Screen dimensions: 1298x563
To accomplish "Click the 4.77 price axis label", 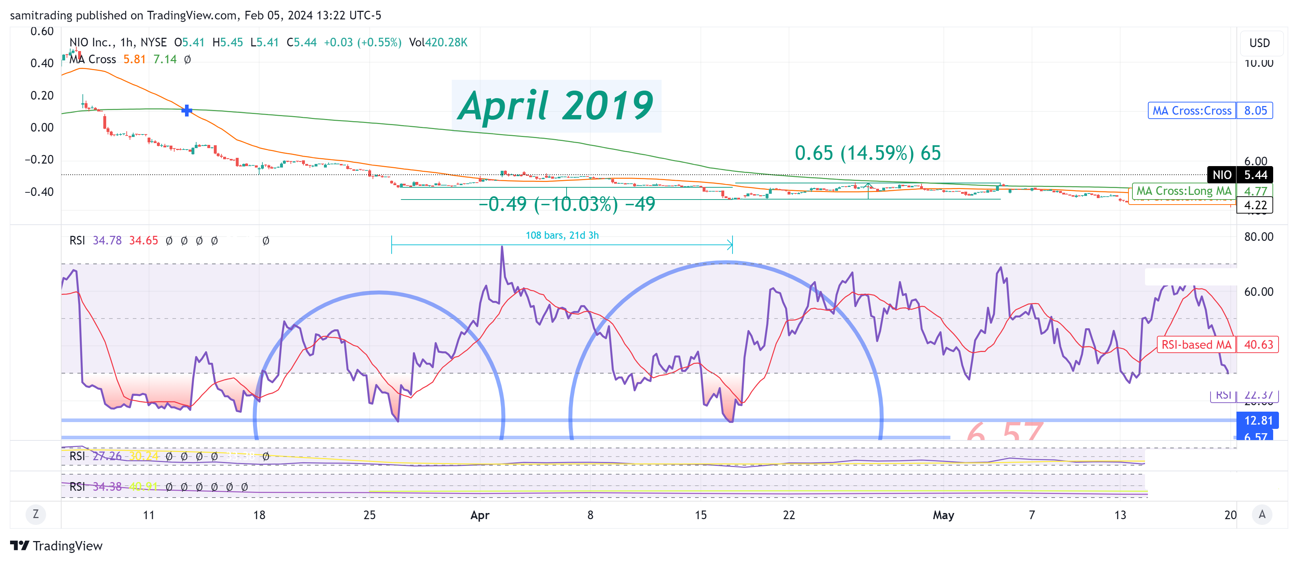I will pos(1255,191).
